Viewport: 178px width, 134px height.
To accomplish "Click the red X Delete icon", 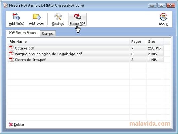I will coord(11,124).
